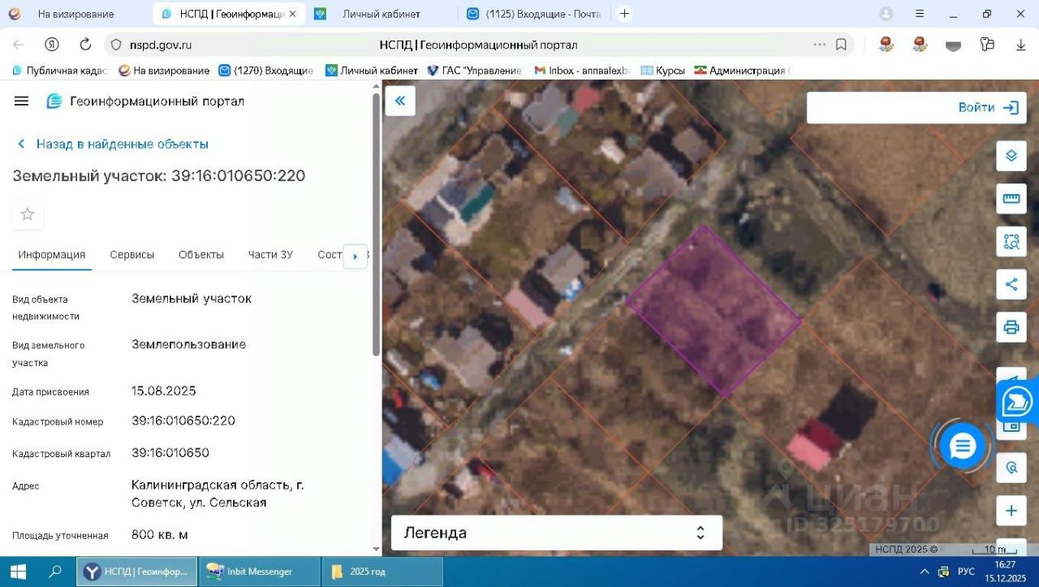Screen dimensions: 1039x587
Task: Open the Администрация bookmark
Action: coord(740,71)
